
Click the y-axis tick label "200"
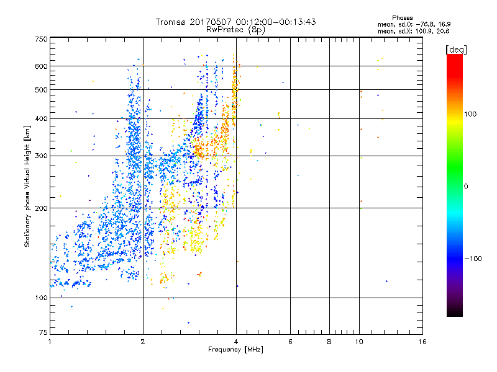click(41, 208)
